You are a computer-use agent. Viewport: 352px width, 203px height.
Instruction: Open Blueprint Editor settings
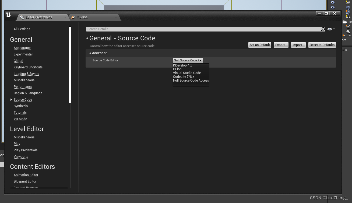[x=25, y=181]
